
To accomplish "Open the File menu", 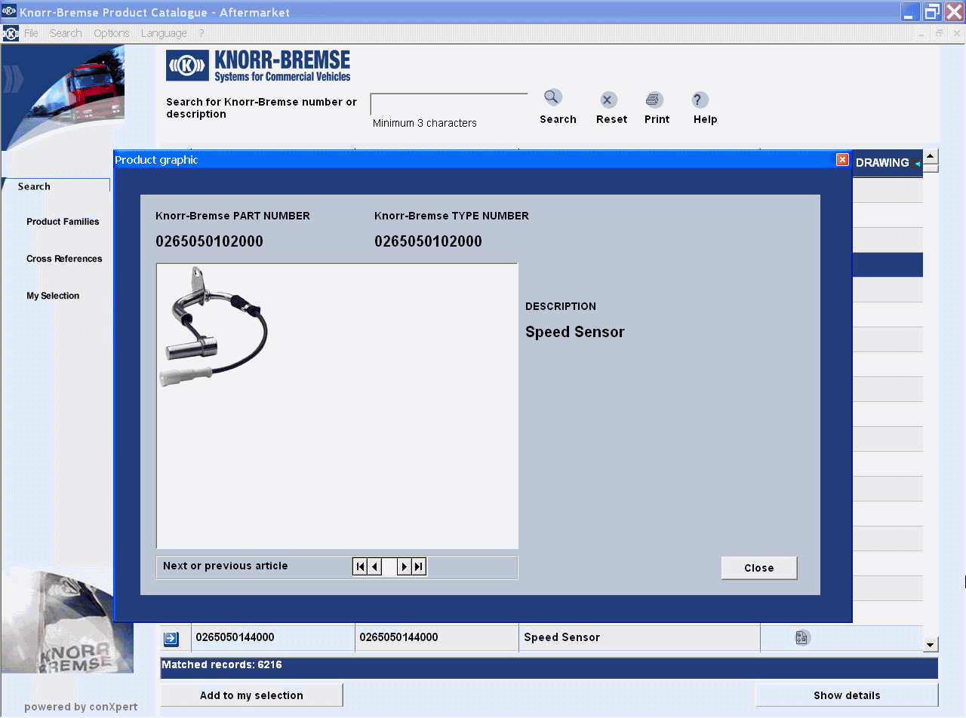I will coord(31,33).
